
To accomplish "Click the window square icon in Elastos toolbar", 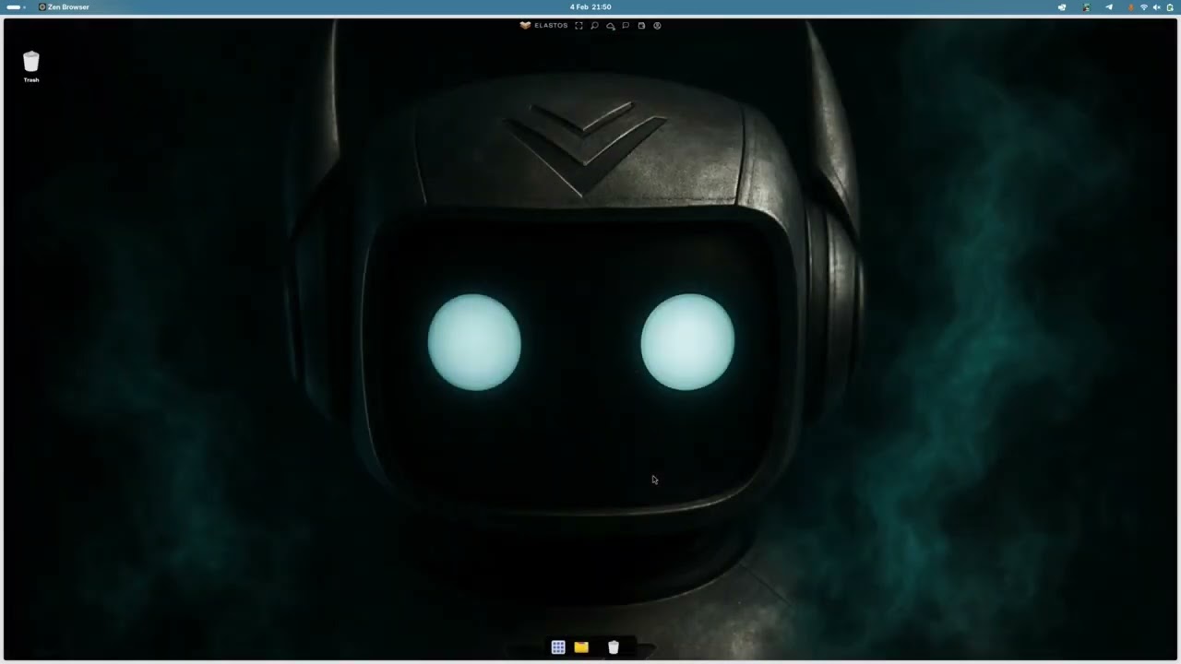I will click(x=641, y=26).
